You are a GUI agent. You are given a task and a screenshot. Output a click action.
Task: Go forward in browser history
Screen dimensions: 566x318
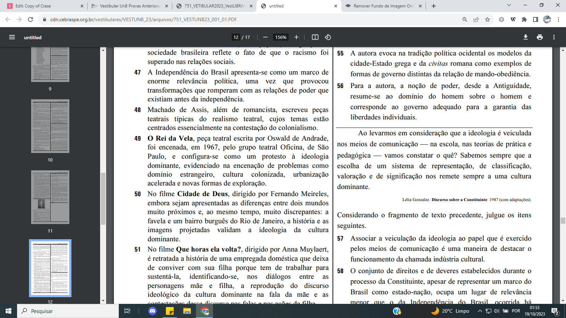tap(19, 19)
